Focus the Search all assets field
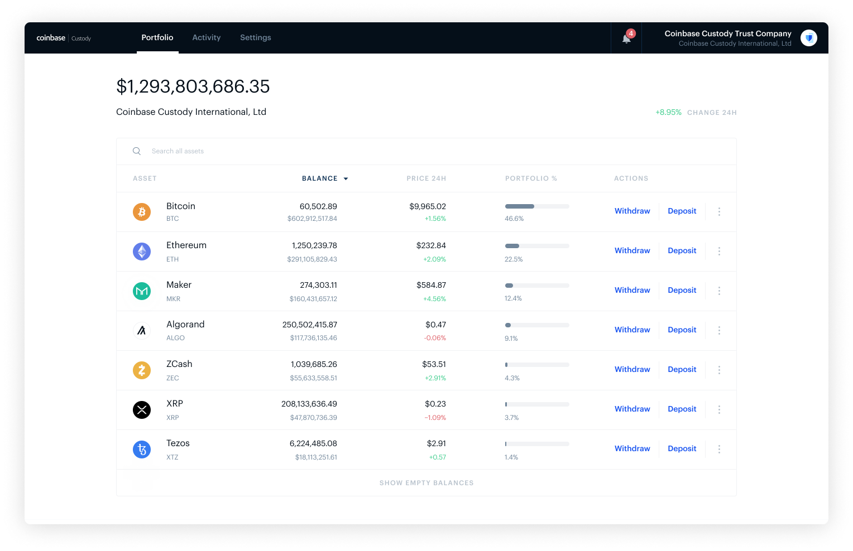This screenshot has width=853, height=551. [x=426, y=151]
